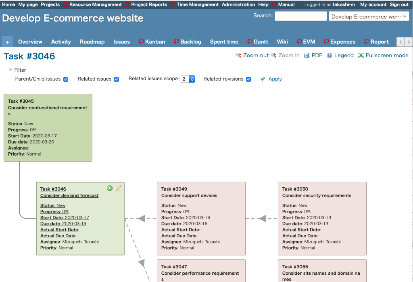
Task: Click the red icon beside Manual
Action: pyautogui.click(x=274, y=5)
